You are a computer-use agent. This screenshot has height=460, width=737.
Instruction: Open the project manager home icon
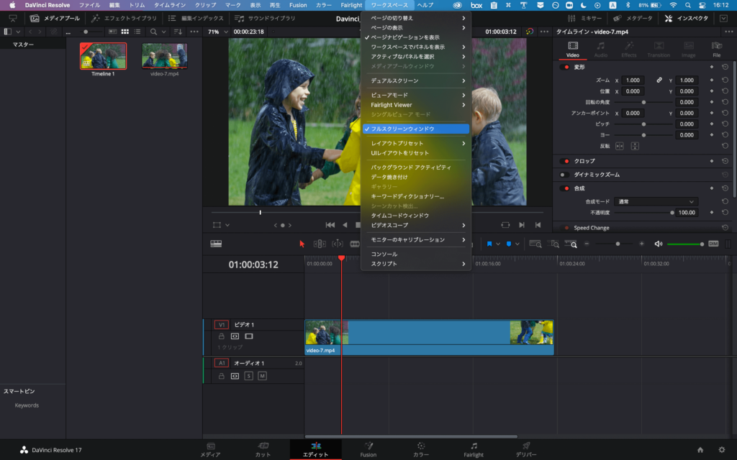[700, 450]
